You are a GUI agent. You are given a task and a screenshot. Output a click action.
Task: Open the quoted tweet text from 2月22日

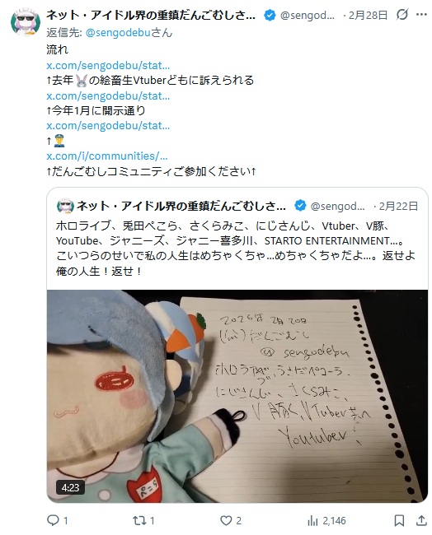click(236, 249)
